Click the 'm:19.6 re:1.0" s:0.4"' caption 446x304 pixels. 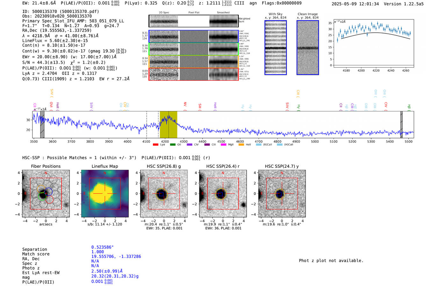click(282, 224)
